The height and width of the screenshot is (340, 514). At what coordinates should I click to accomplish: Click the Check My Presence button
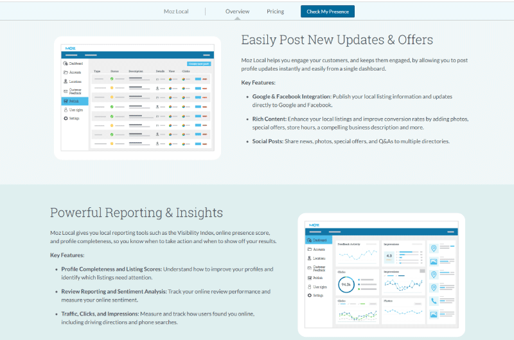point(328,12)
